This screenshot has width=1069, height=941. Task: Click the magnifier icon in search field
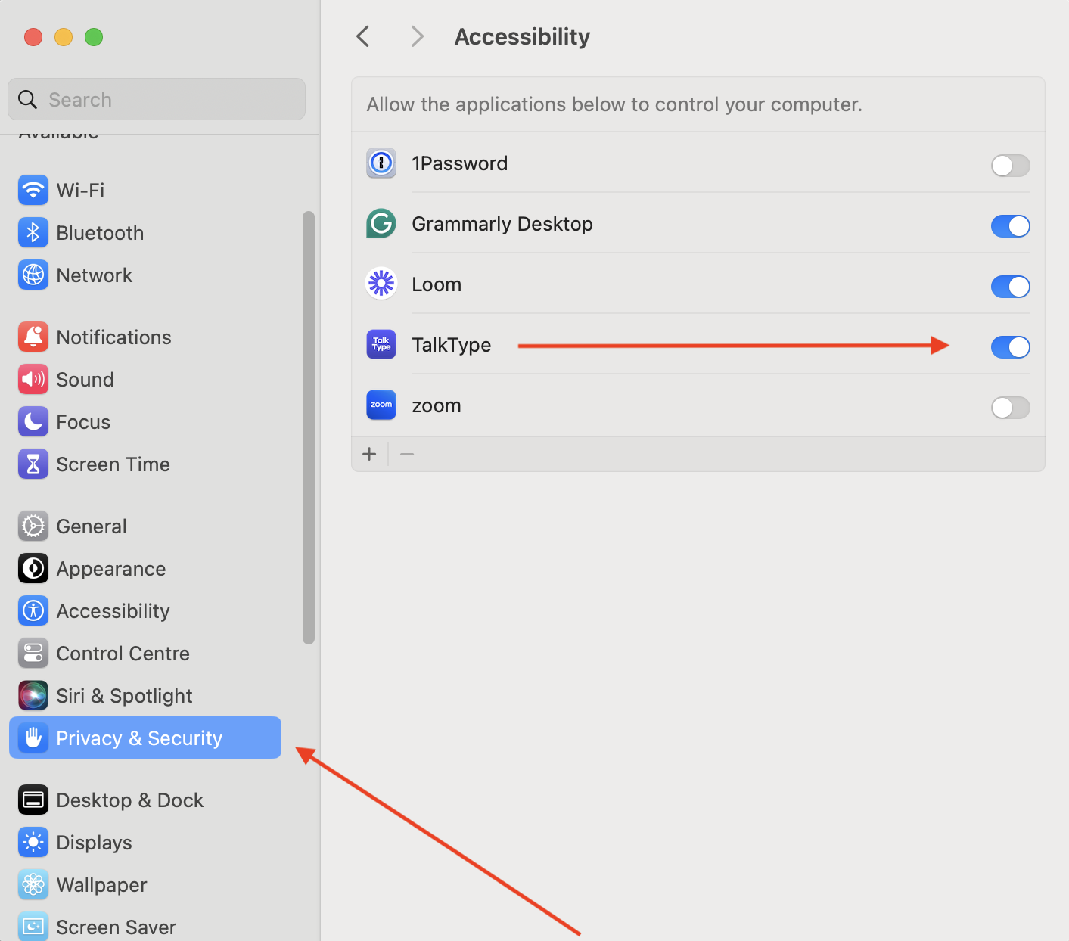tap(27, 100)
